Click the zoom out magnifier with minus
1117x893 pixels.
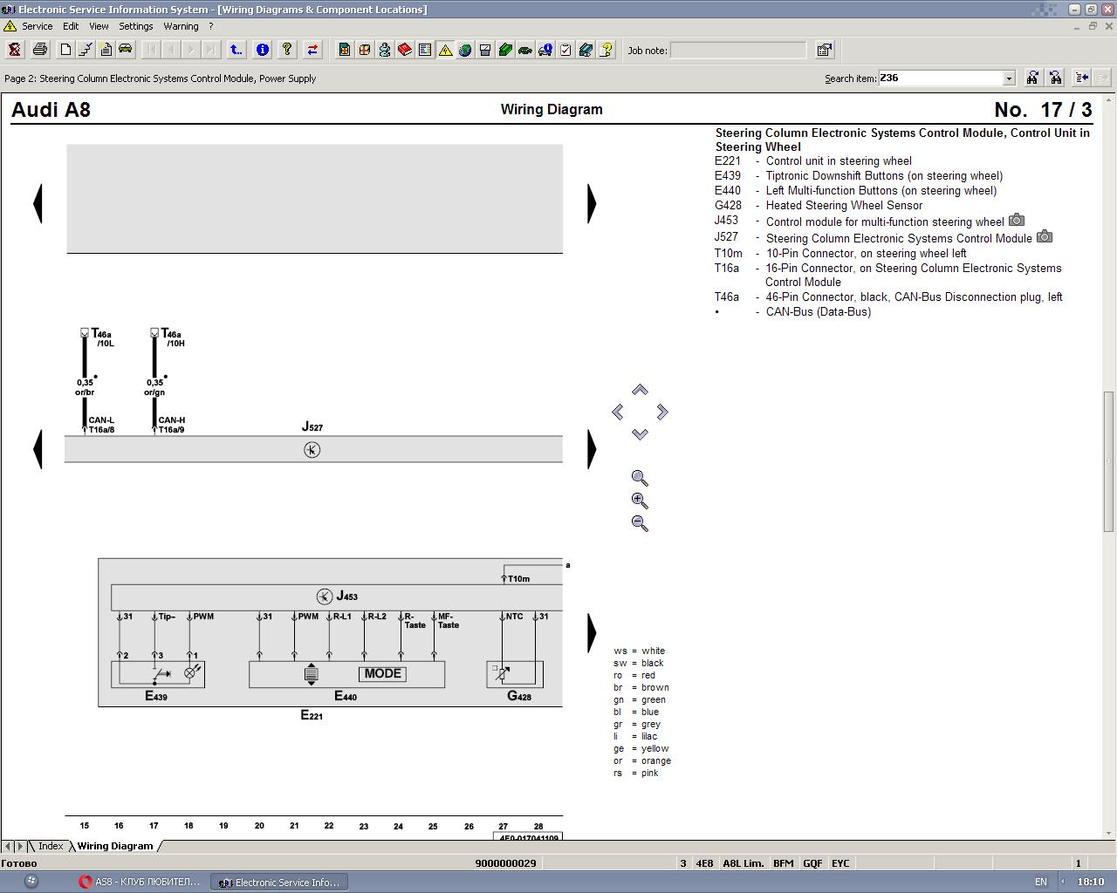coord(640,523)
